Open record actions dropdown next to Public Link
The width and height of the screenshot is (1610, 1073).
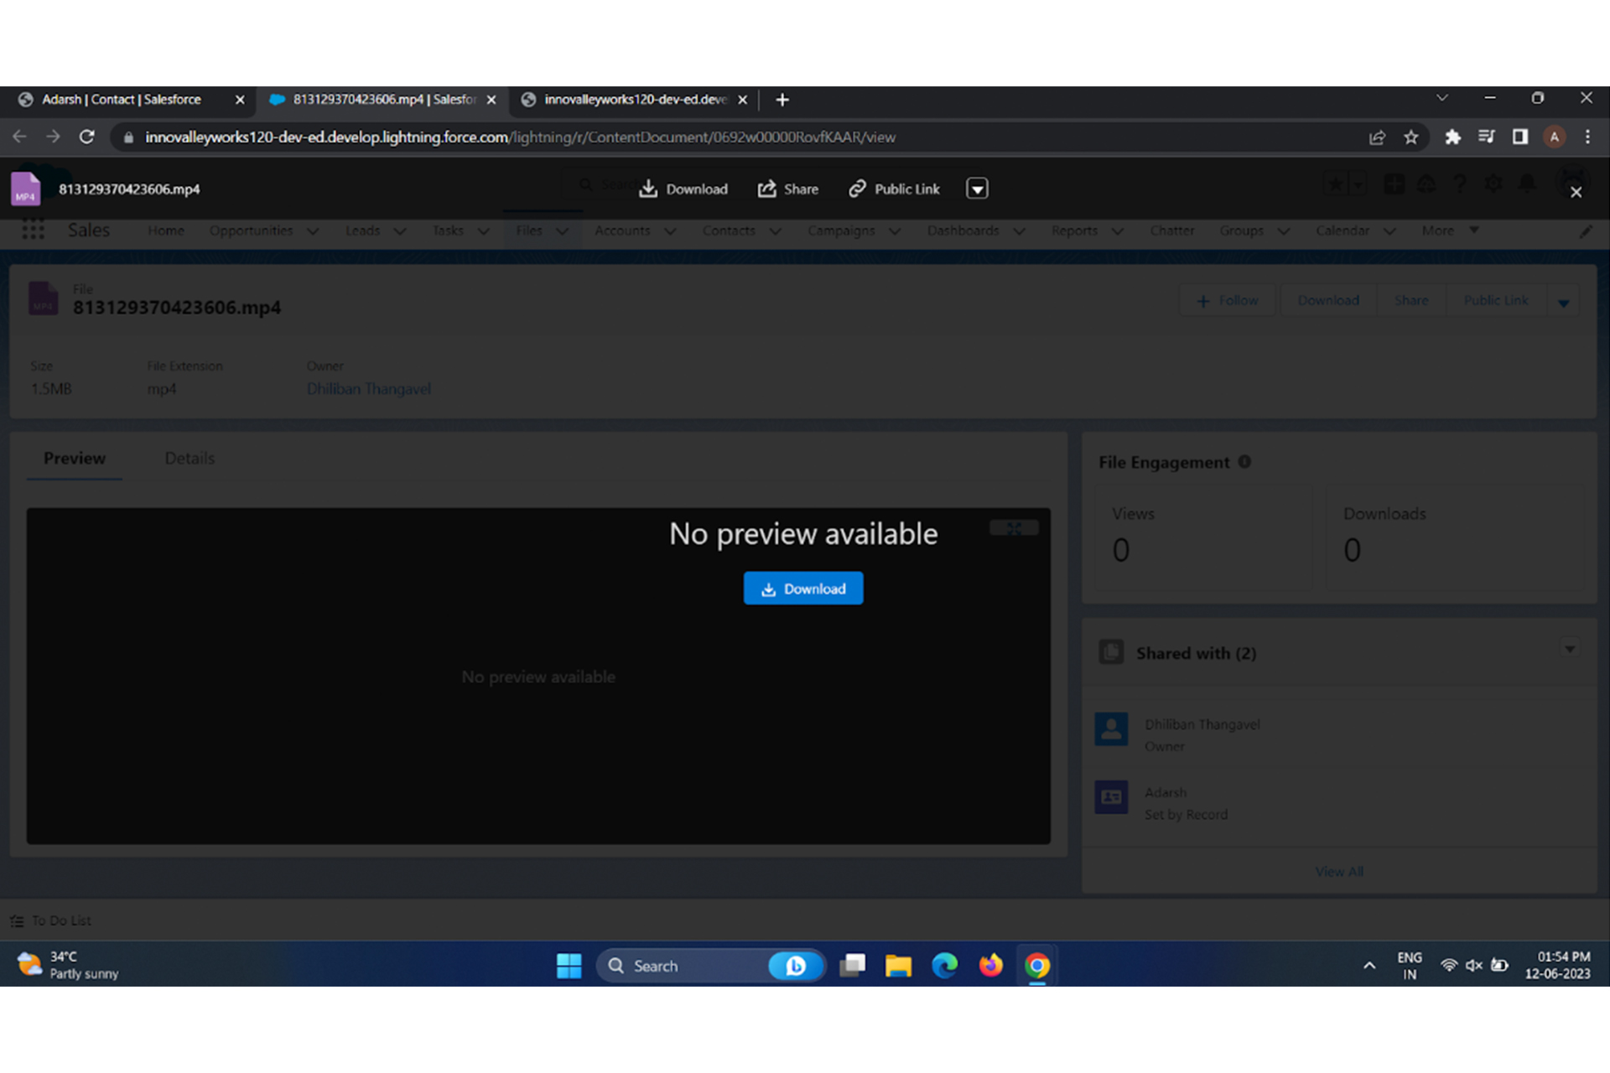1564,302
